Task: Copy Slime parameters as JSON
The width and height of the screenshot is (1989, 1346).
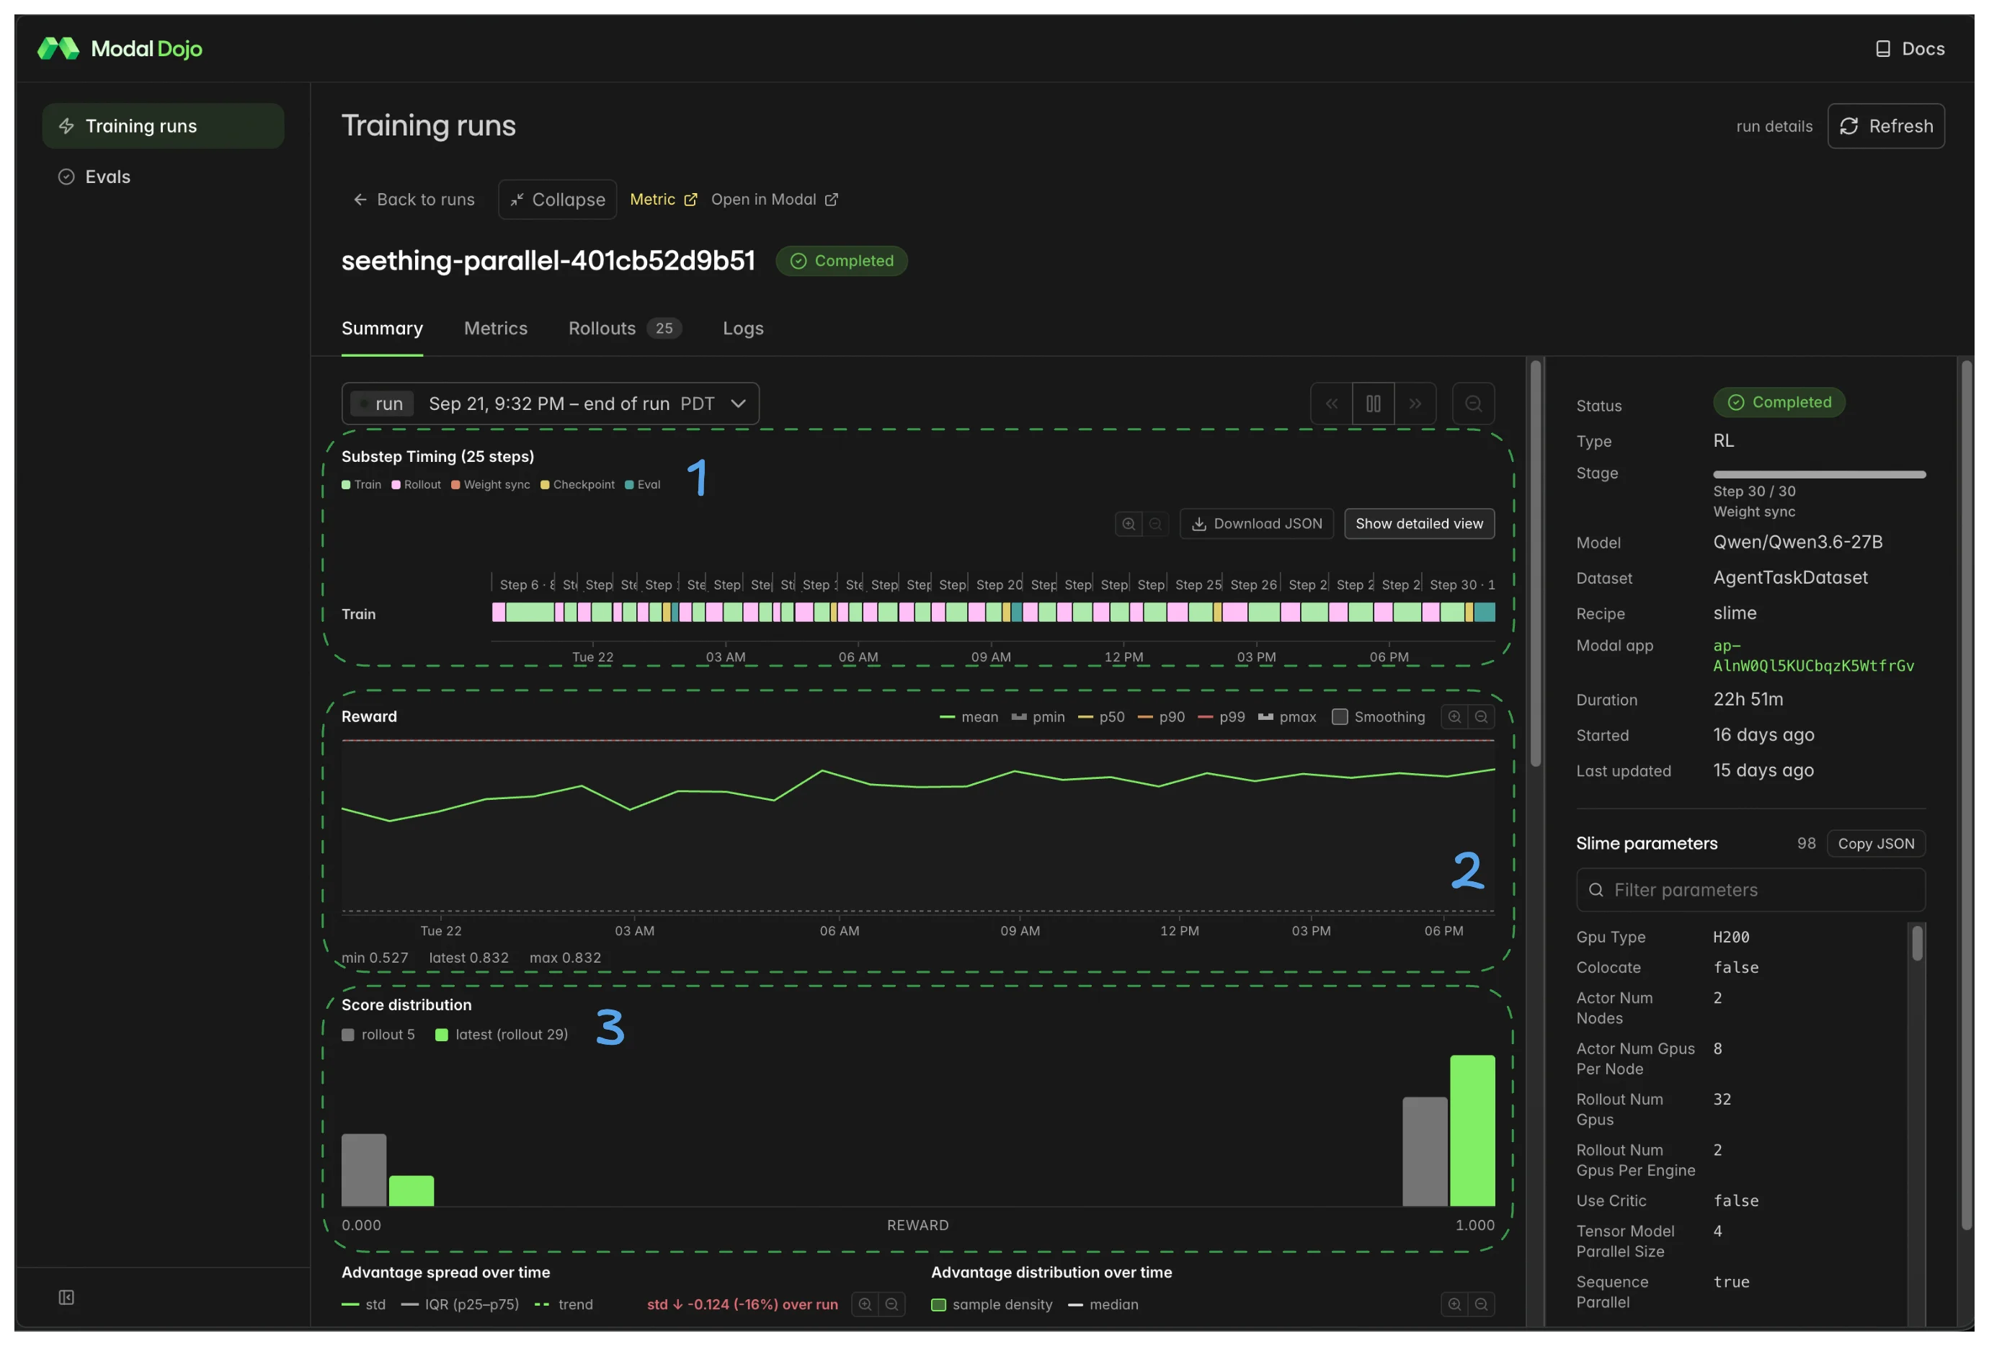Action: point(1876,844)
